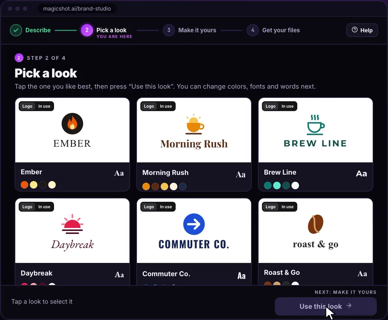Click the white swatch on the Brew Line card
The image size is (388, 320).
[x=295, y=185]
